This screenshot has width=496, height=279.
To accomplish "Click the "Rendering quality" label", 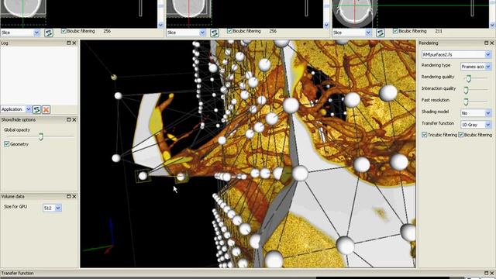I will pos(438,77).
